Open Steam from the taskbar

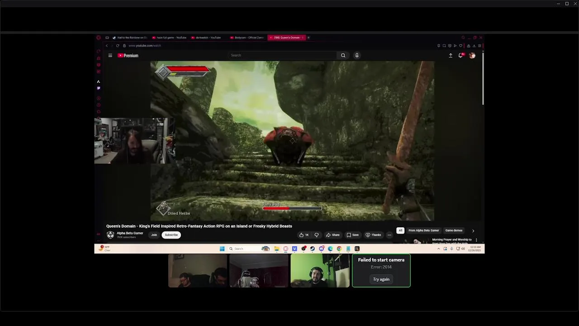(x=312, y=249)
